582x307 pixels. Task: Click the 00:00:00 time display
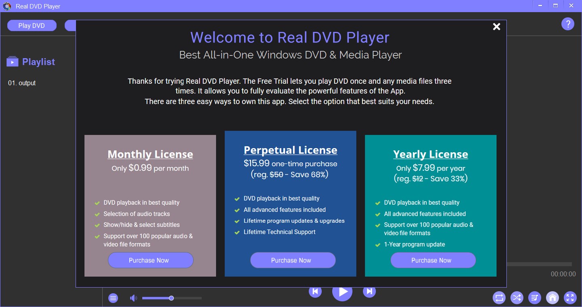pyautogui.click(x=563, y=274)
